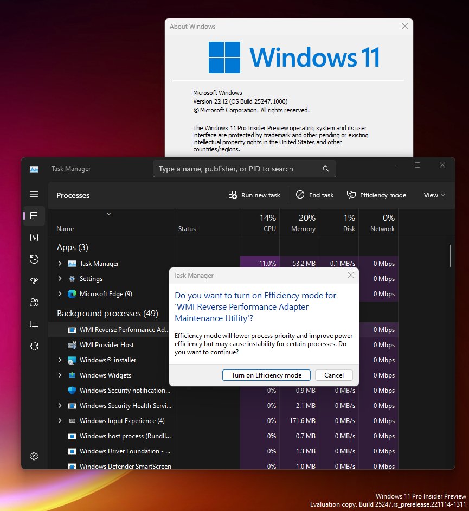Click the 11.0% CPU value
Screen dimensions: 469x511
268,263
